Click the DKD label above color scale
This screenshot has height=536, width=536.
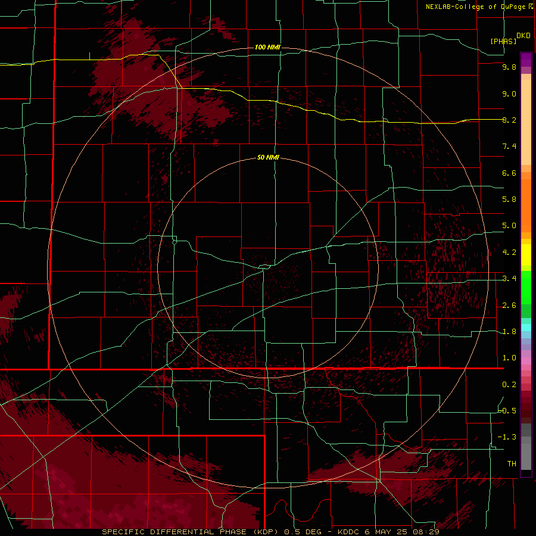pyautogui.click(x=523, y=35)
